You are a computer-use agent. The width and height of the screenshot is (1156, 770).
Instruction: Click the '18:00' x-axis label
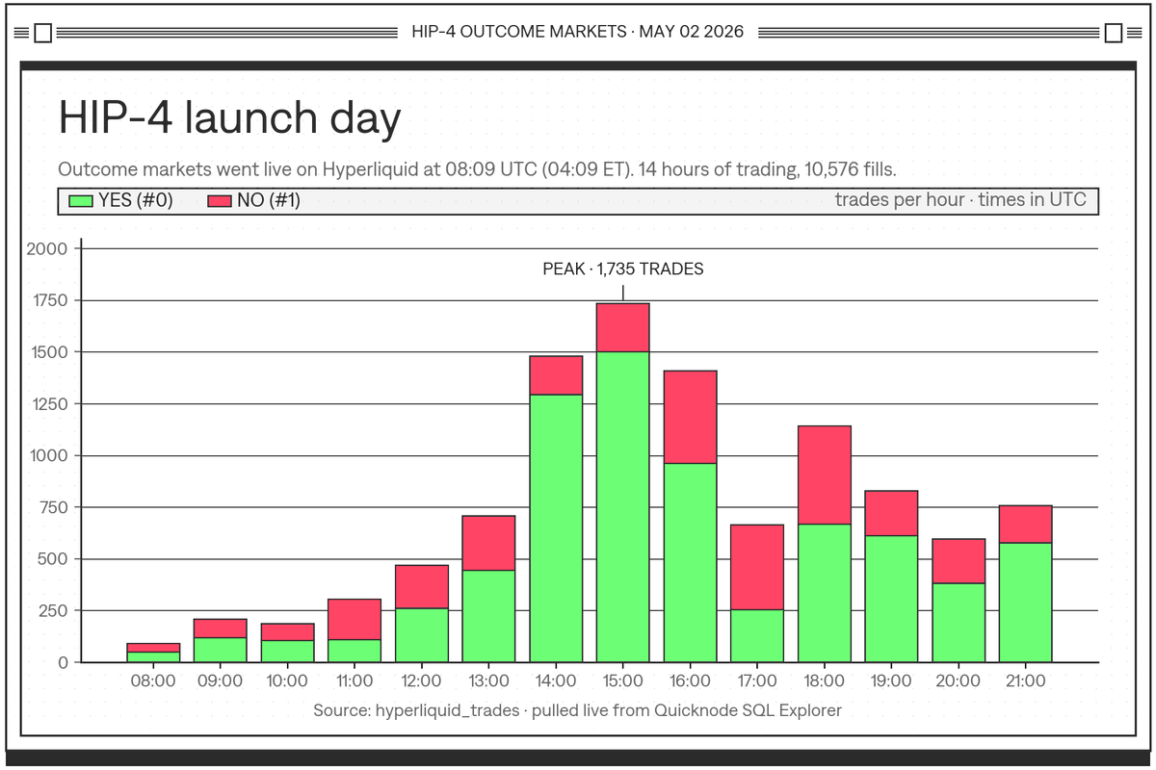pyautogui.click(x=825, y=680)
